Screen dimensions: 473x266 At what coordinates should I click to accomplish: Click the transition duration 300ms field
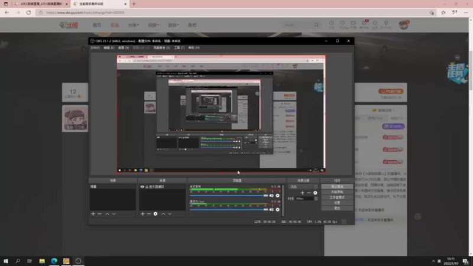tap(304, 199)
